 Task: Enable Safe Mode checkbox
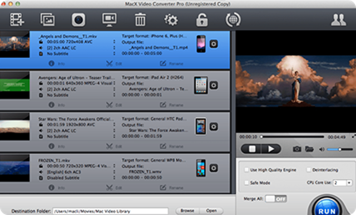coord(246,183)
